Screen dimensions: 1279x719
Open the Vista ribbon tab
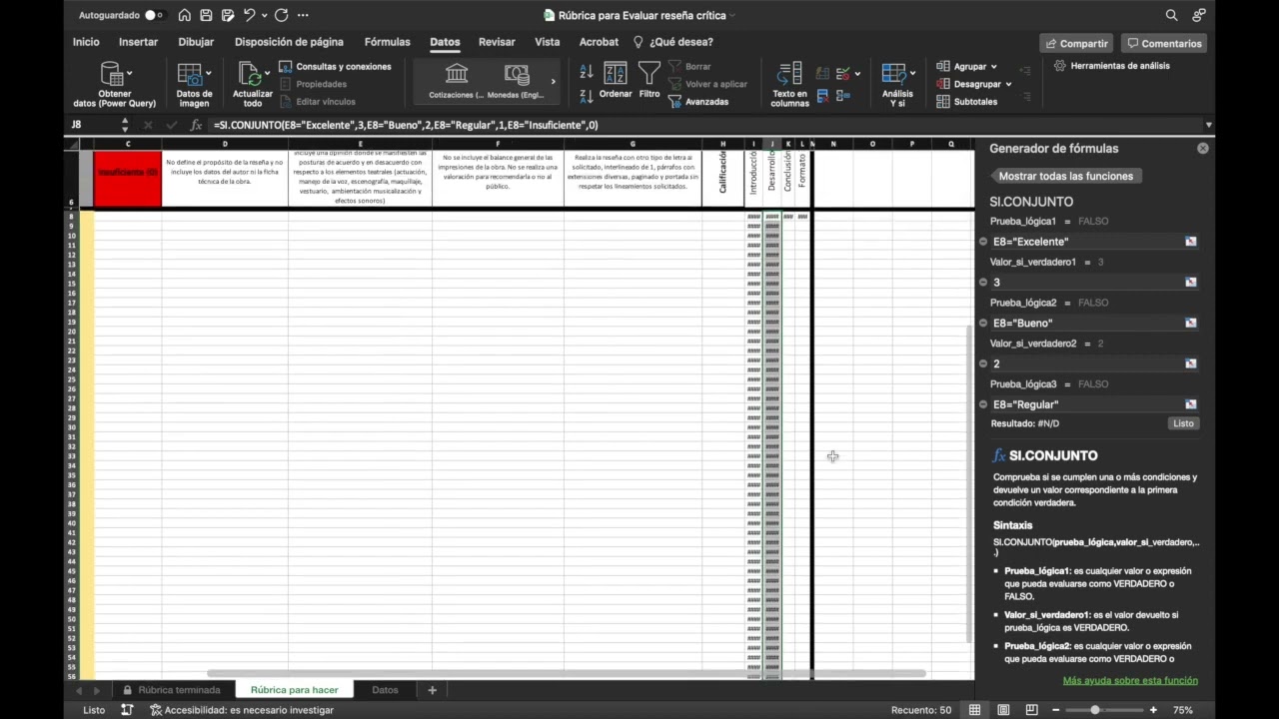pyautogui.click(x=548, y=42)
